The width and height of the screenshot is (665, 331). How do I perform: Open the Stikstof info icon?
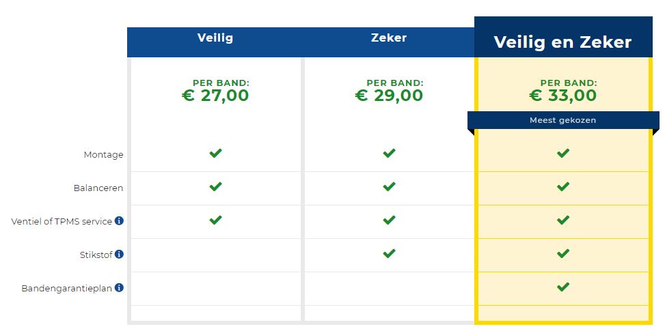pyautogui.click(x=119, y=255)
